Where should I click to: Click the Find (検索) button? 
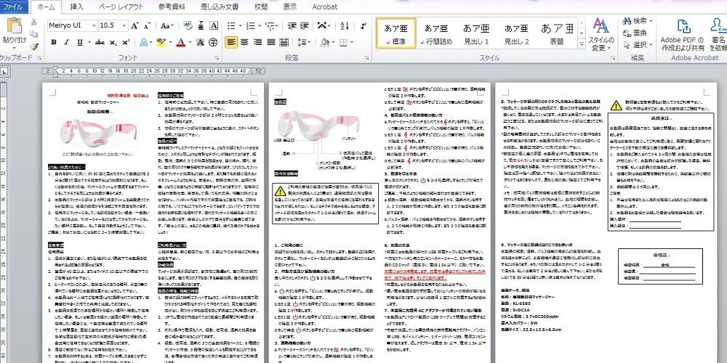(x=638, y=21)
